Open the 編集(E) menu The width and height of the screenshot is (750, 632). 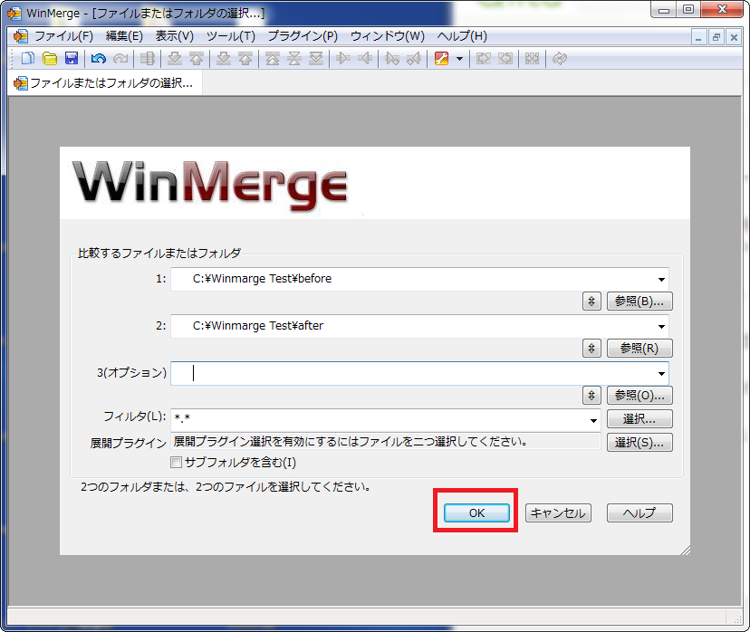tap(124, 36)
